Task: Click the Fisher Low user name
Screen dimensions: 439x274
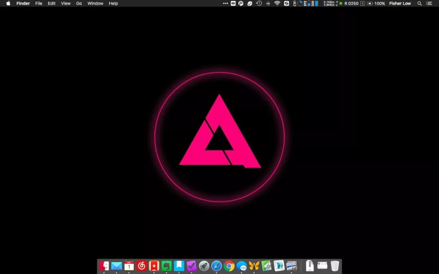Action: 400,3
